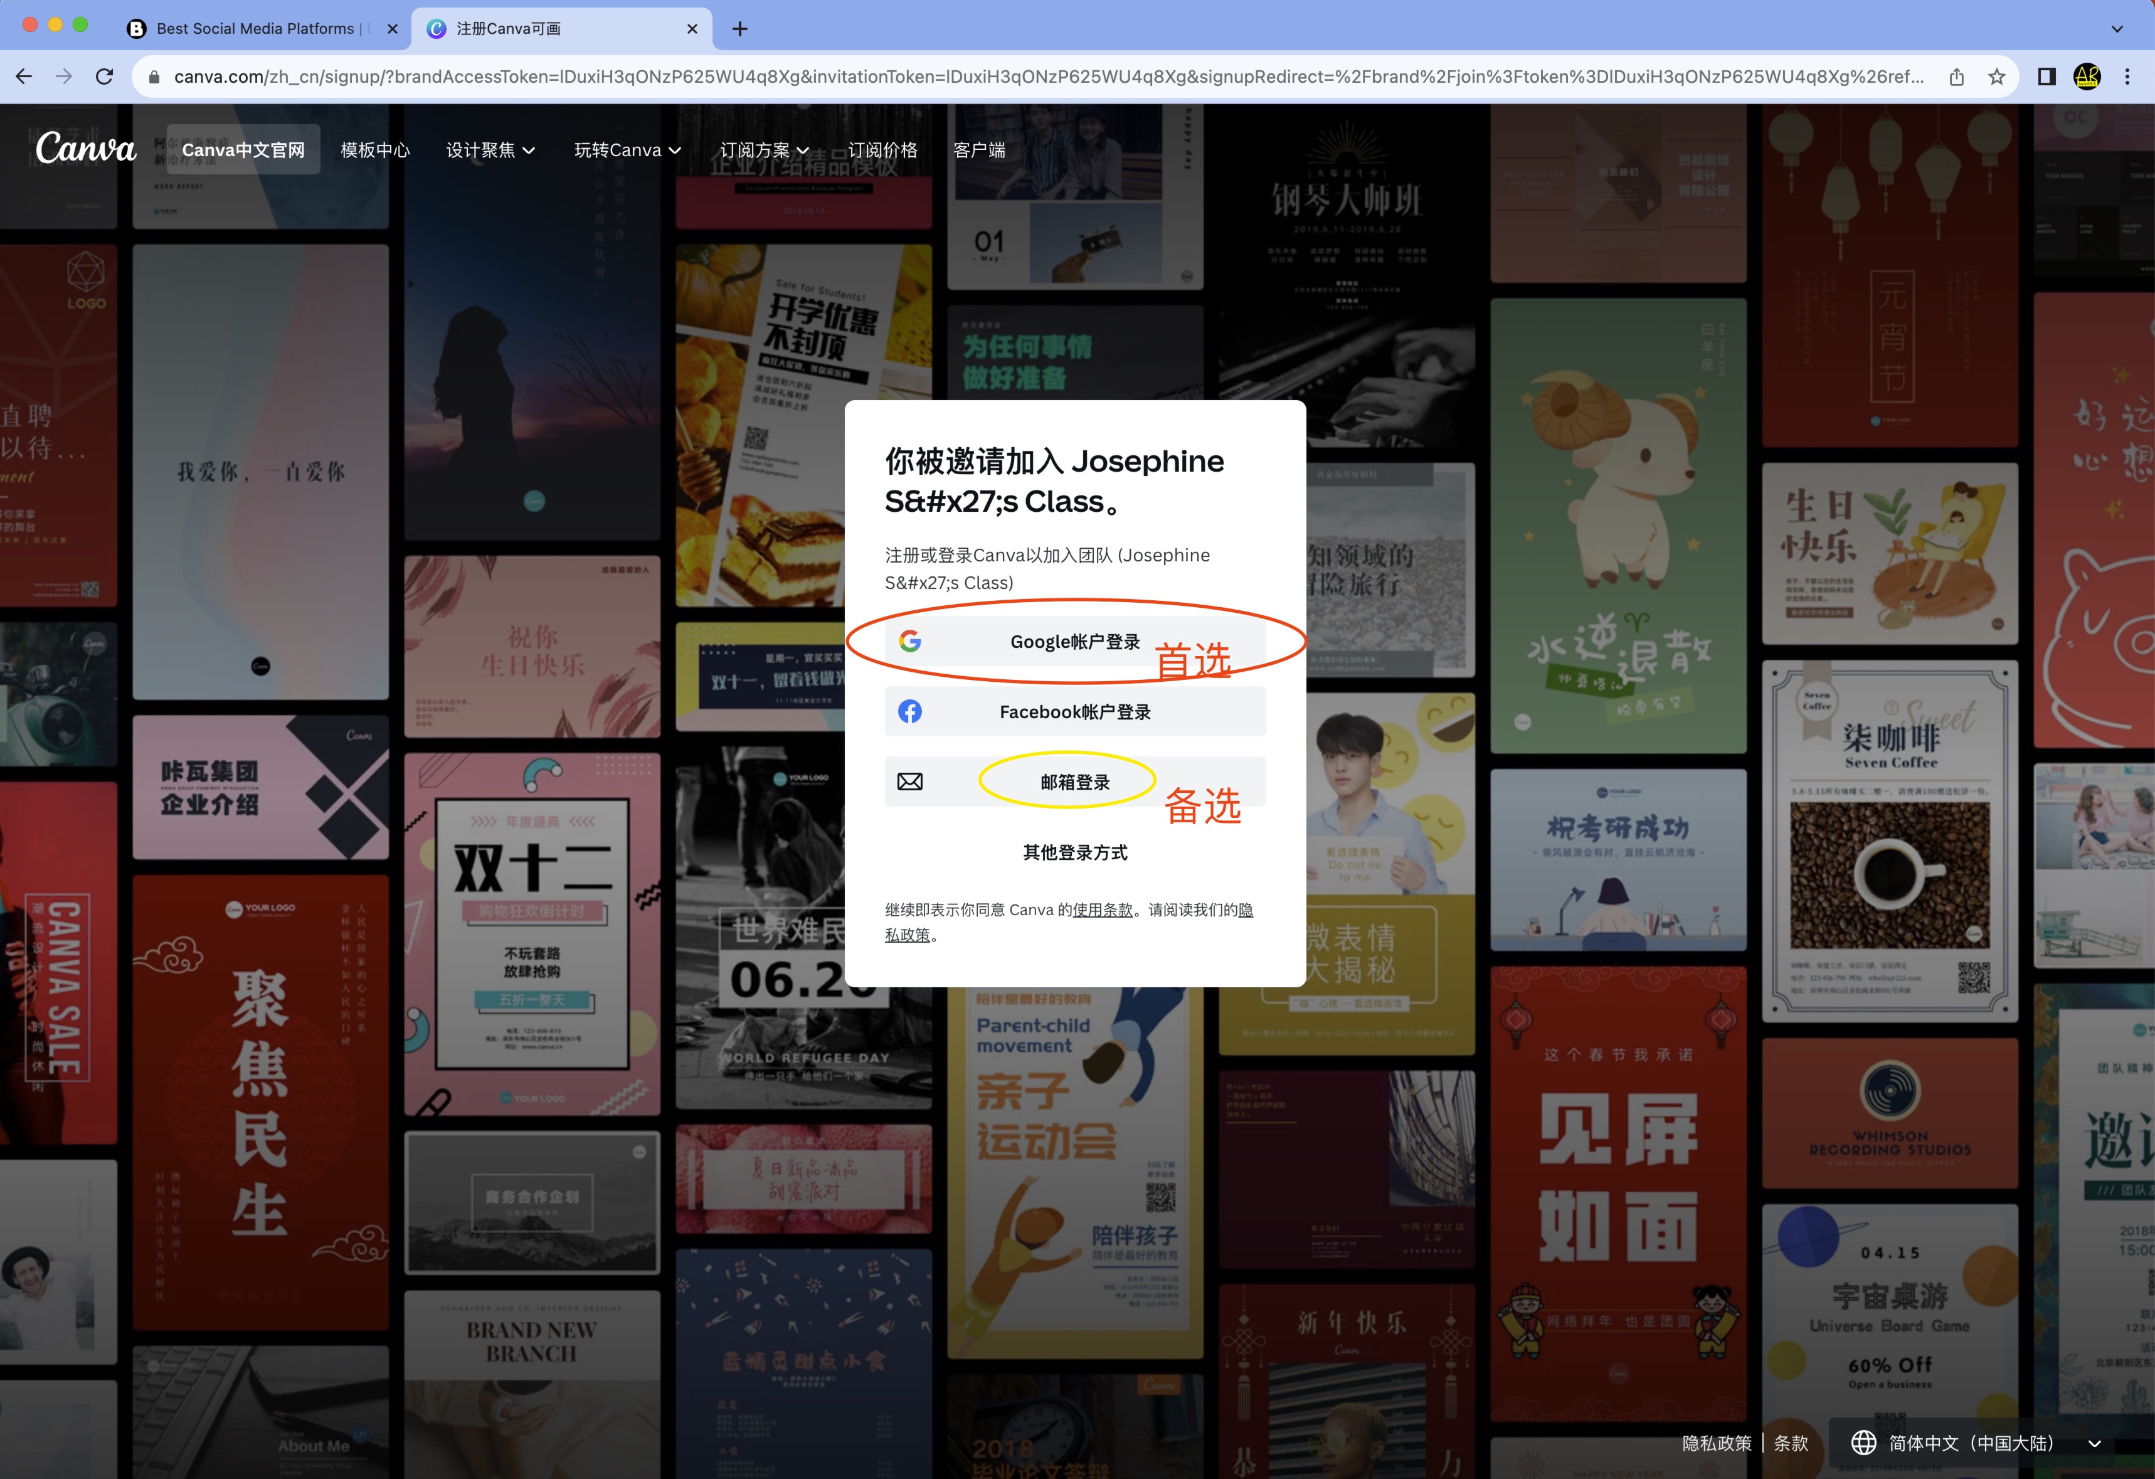2155x1479 pixels.
Task: Click 条款 in page footer
Action: pyautogui.click(x=1791, y=1443)
